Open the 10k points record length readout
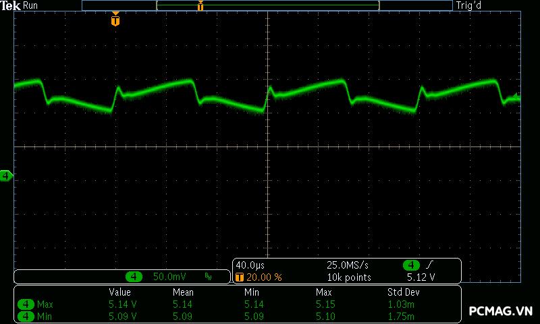540x324 pixels. [349, 277]
